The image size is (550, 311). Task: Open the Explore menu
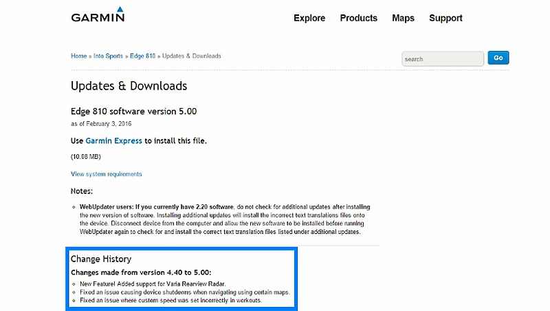pos(309,19)
